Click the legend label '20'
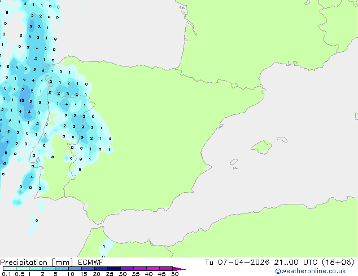358x276 pixels. point(97,274)
